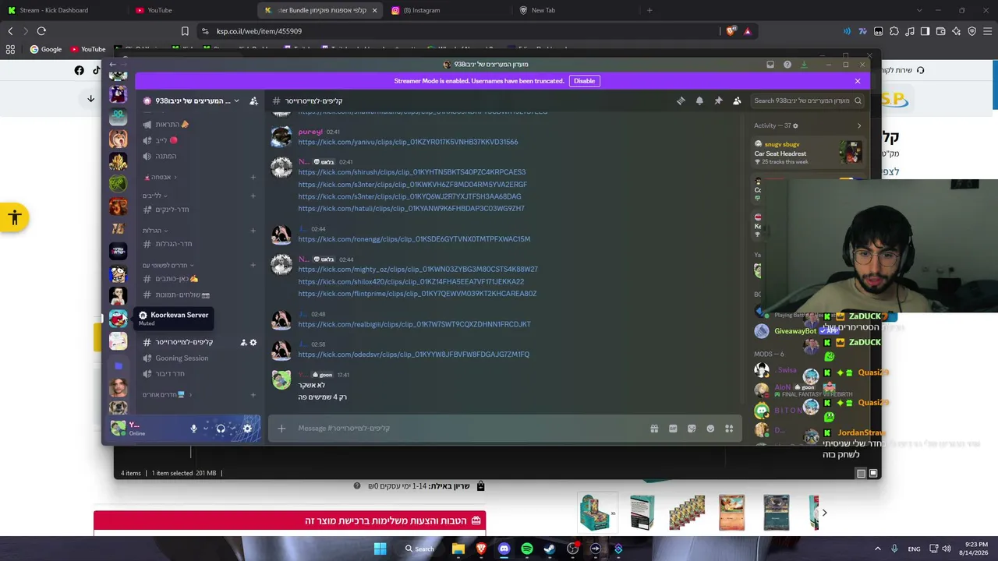
Task: Focus the Discord message input box
Action: tap(468, 429)
